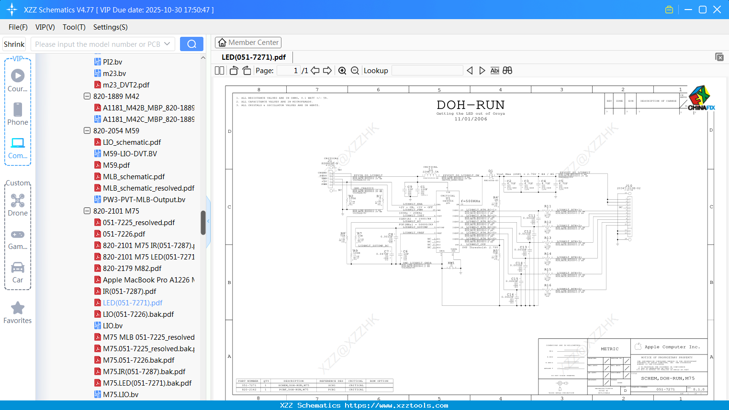
Task: Open the Courses category in the sidebar
Action: click(18, 81)
